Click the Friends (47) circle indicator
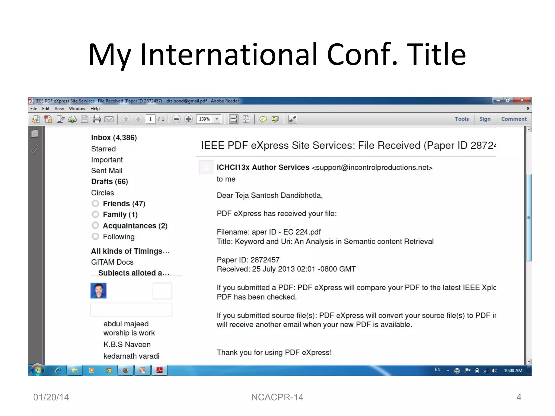The image size is (555, 416). tap(95, 203)
